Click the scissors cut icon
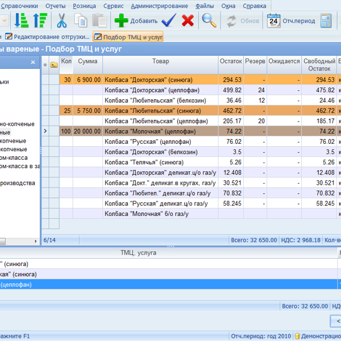Image resolution: width=341 pixels, height=341 pixels. point(62,21)
